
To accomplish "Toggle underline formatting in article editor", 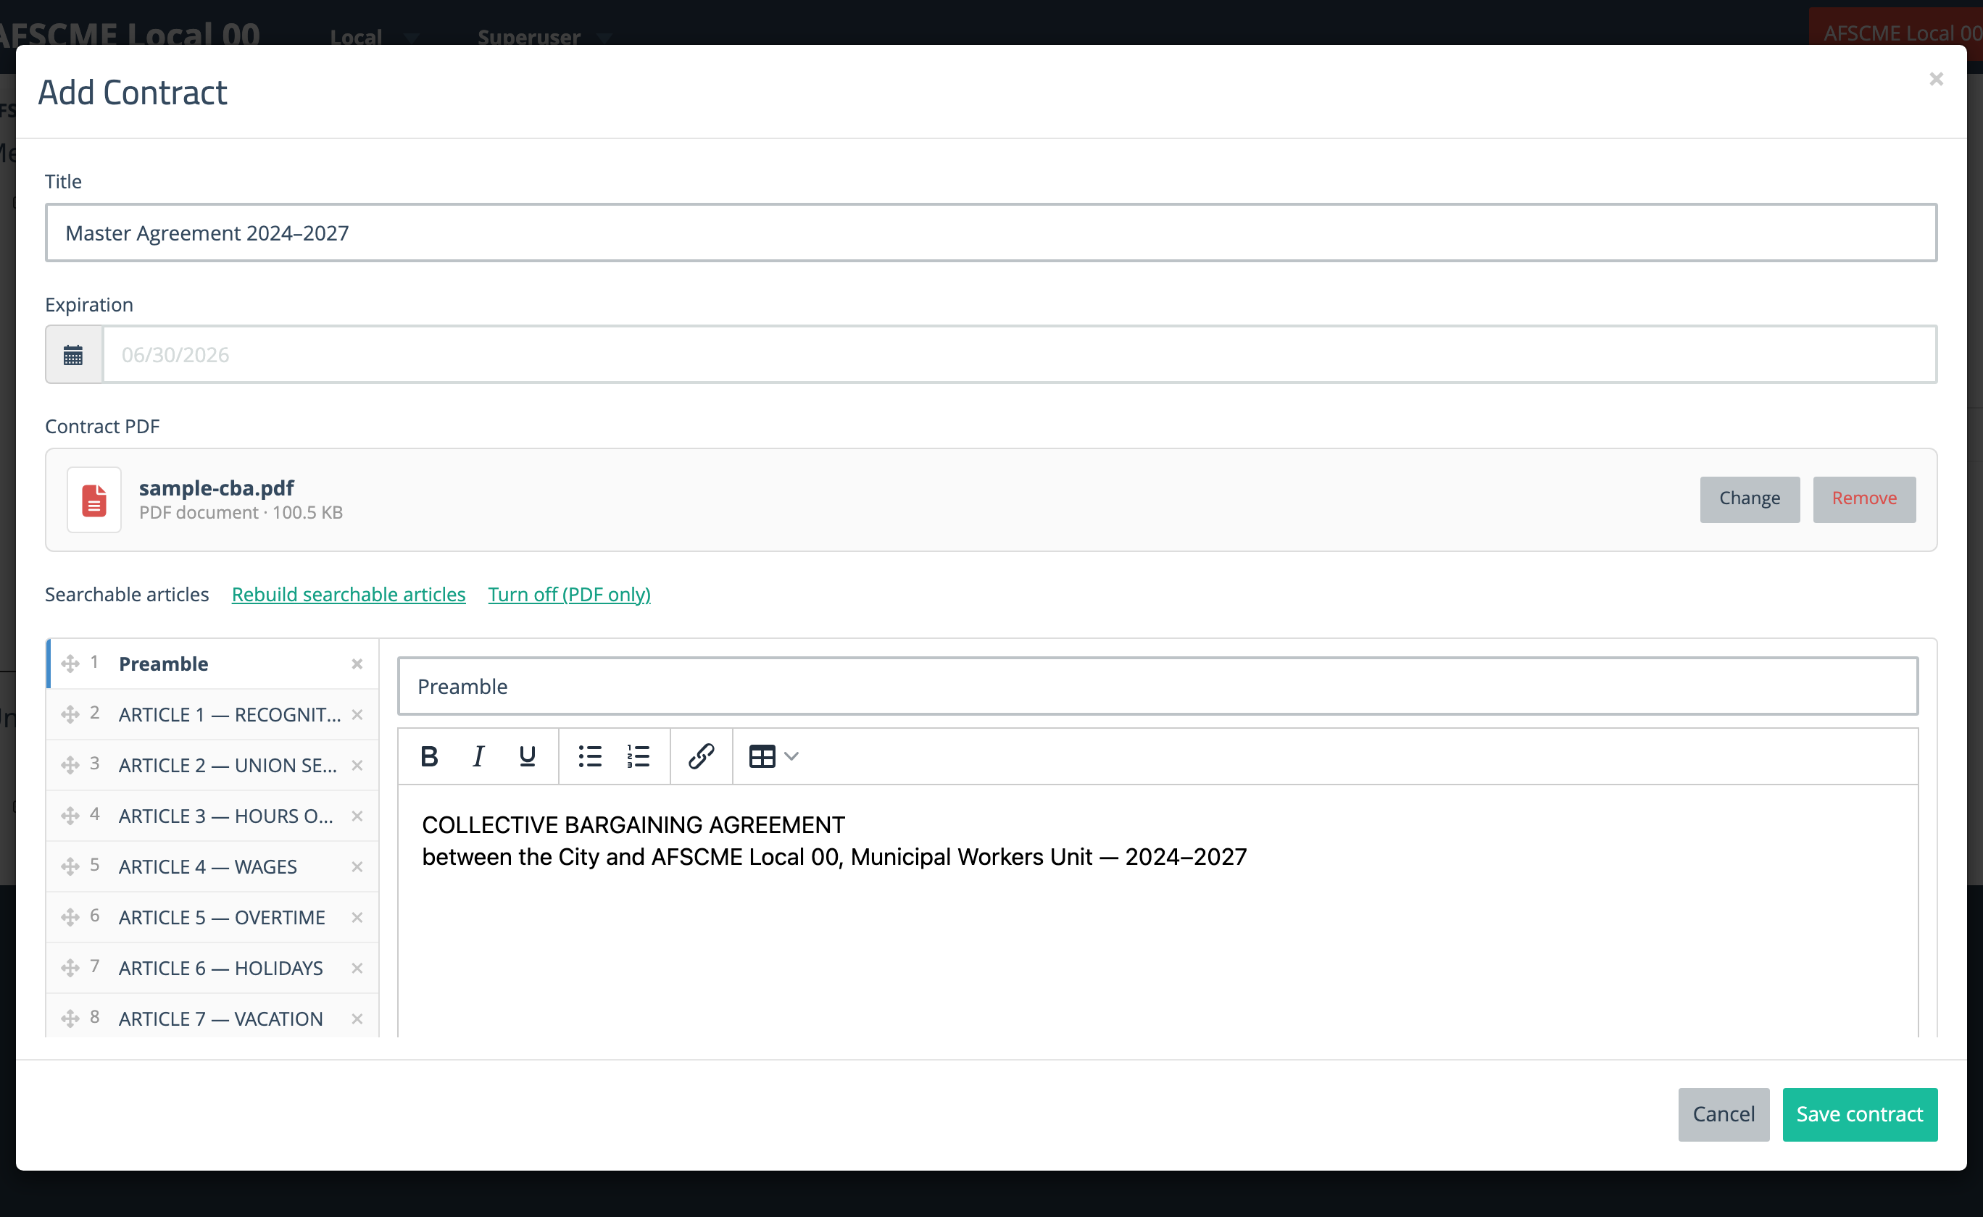I will (x=528, y=756).
